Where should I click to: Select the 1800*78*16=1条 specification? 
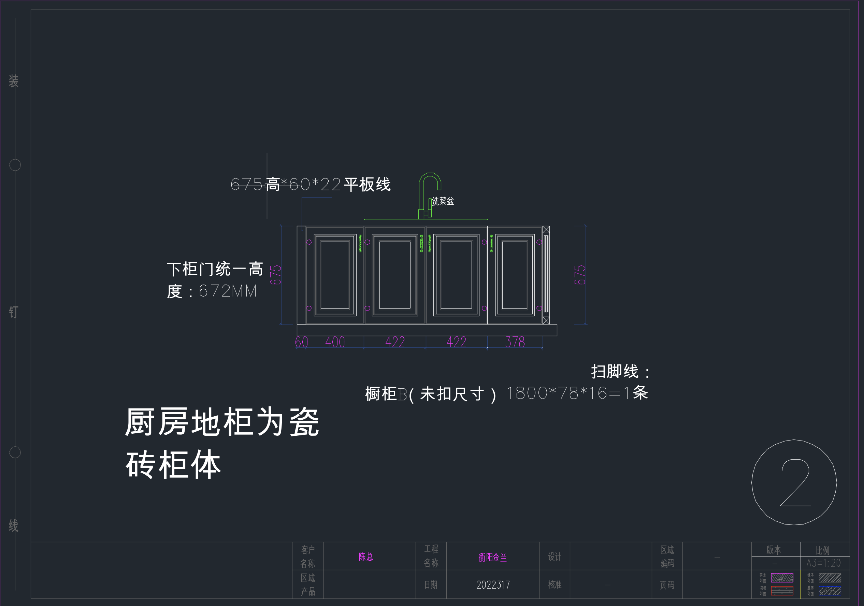pos(577,393)
